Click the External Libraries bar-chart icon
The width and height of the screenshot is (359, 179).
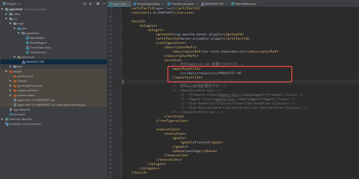coord(7,119)
